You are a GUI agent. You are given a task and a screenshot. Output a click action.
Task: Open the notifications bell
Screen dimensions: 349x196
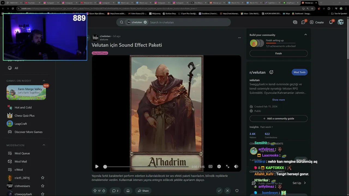(331, 22)
